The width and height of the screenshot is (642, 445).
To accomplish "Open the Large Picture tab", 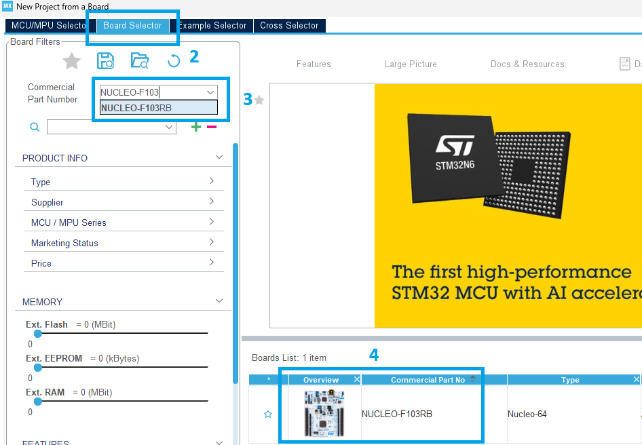I will [x=410, y=64].
